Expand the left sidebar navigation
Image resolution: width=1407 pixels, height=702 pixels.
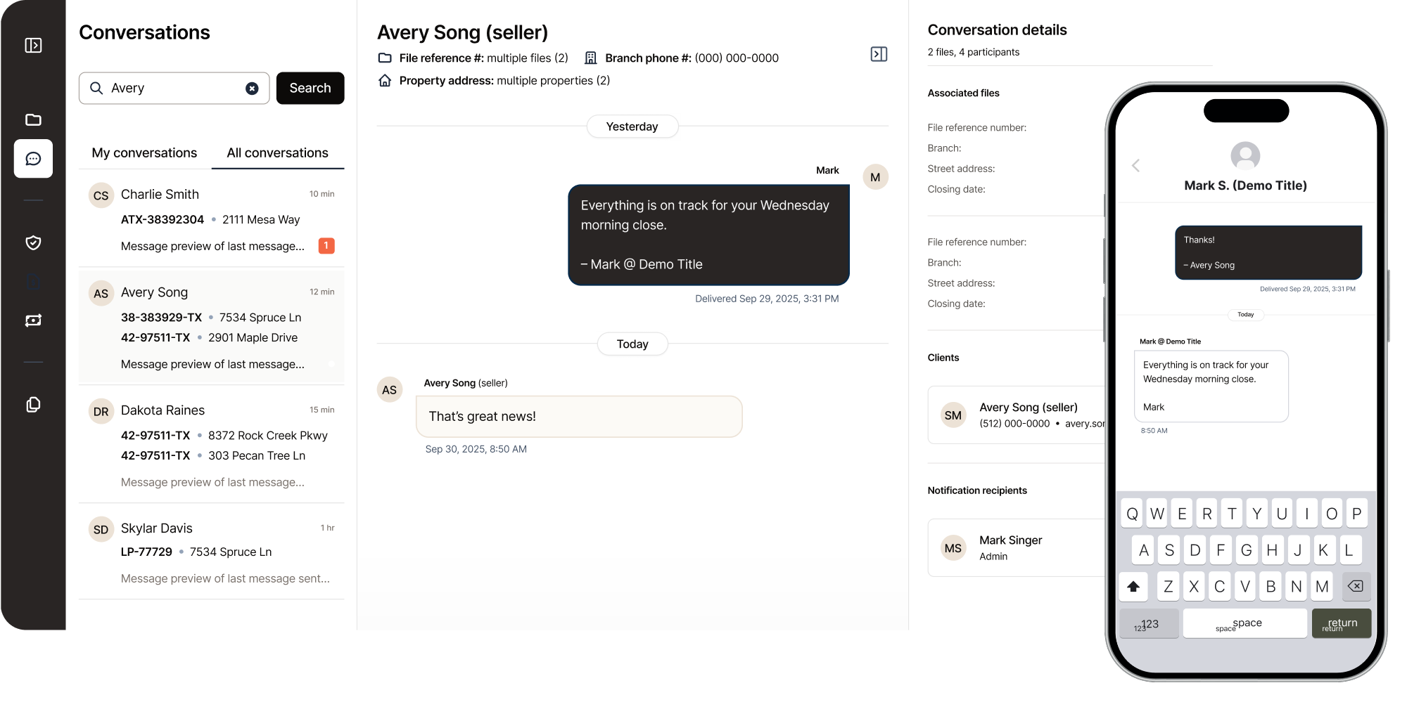[x=33, y=46]
